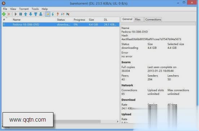
Task: Sort torrent list by Status column header
Action: (61, 20)
